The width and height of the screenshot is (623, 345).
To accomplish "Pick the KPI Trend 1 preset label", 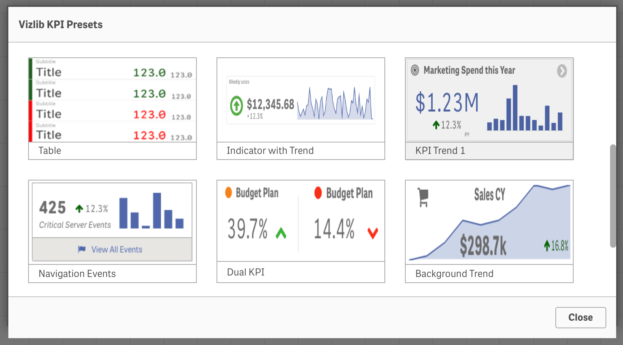I will click(x=440, y=150).
